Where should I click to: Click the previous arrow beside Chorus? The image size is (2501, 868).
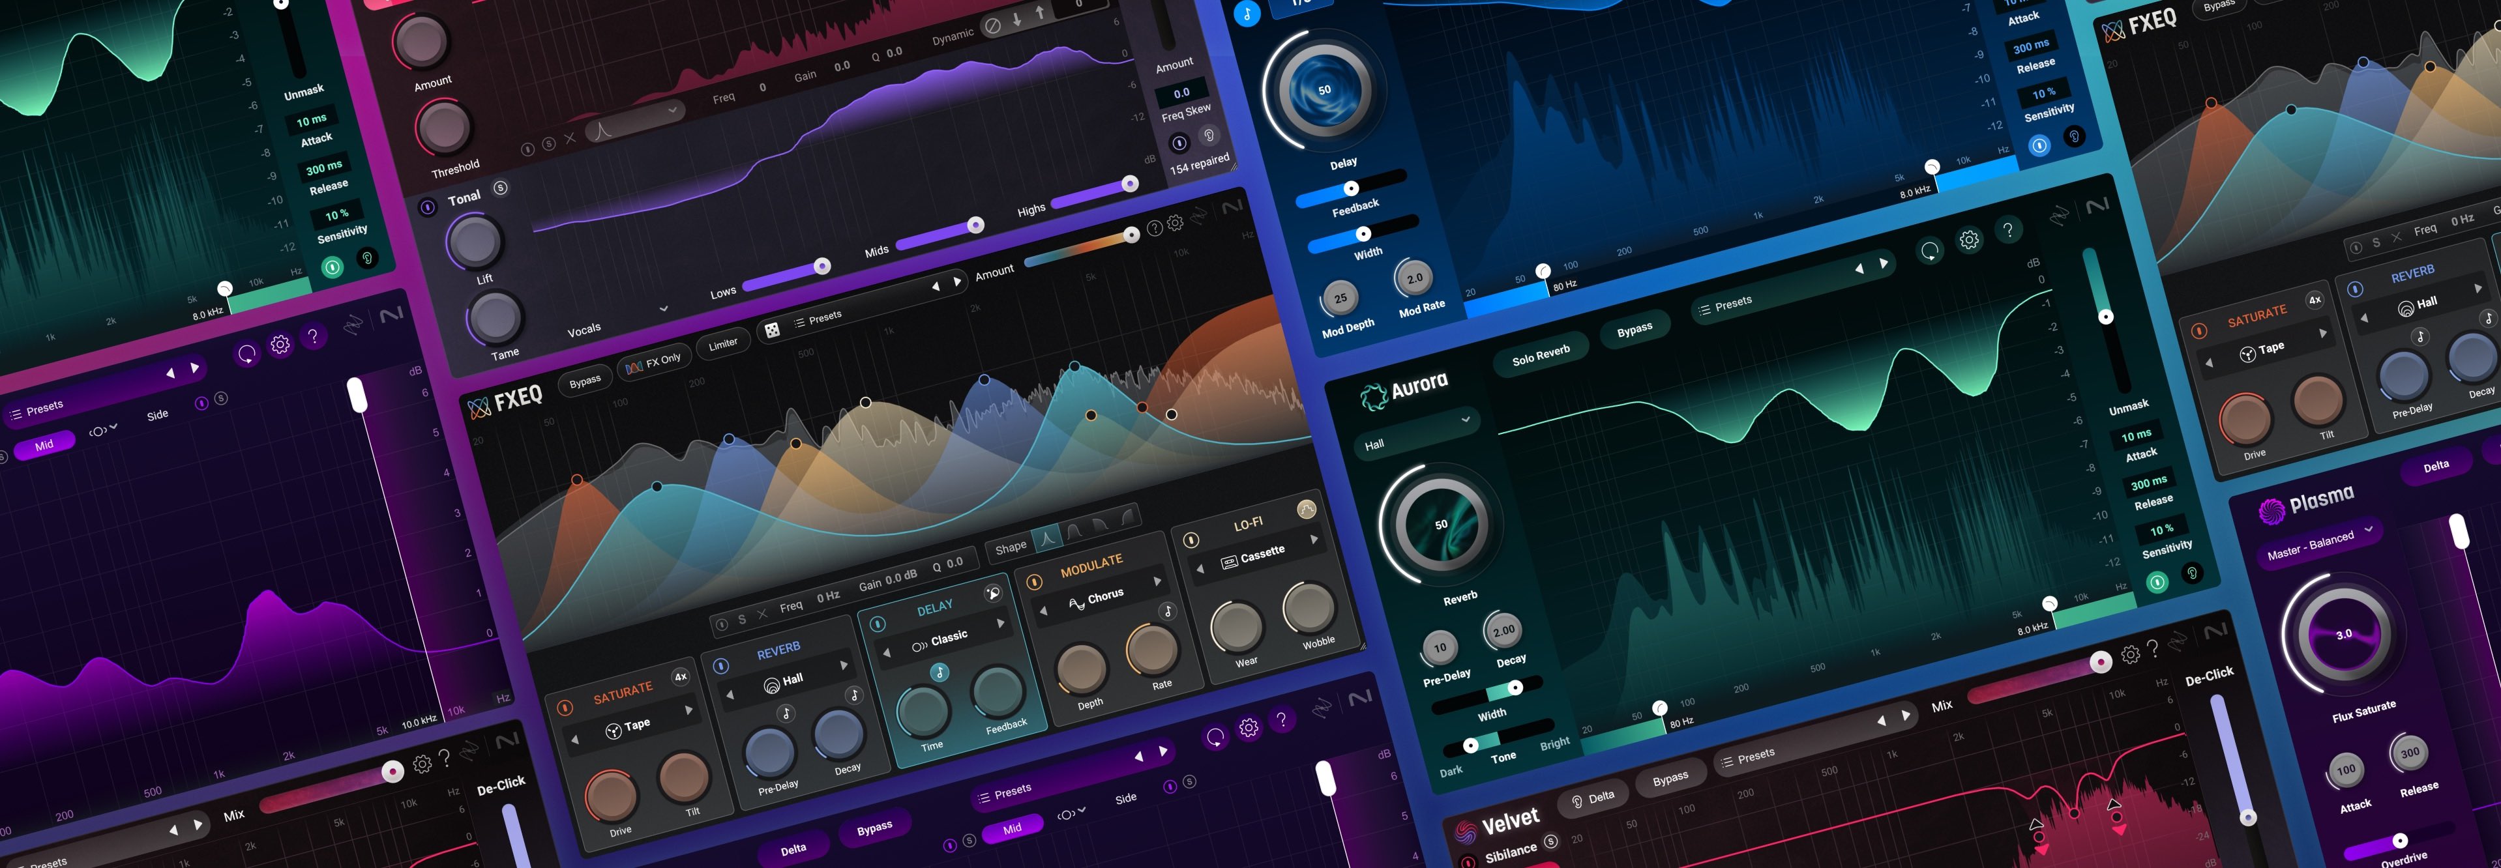[x=1044, y=611]
